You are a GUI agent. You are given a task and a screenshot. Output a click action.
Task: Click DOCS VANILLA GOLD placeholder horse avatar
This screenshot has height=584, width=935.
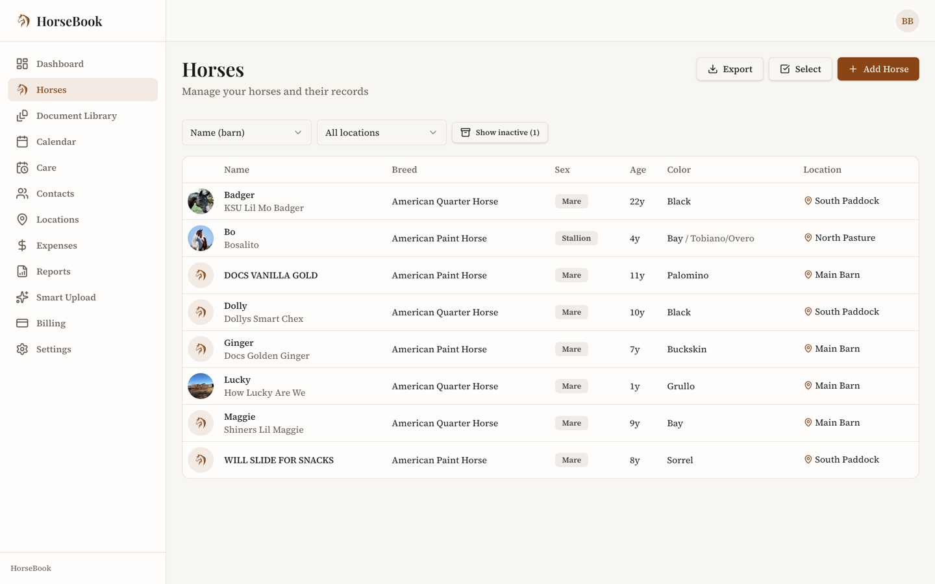201,275
